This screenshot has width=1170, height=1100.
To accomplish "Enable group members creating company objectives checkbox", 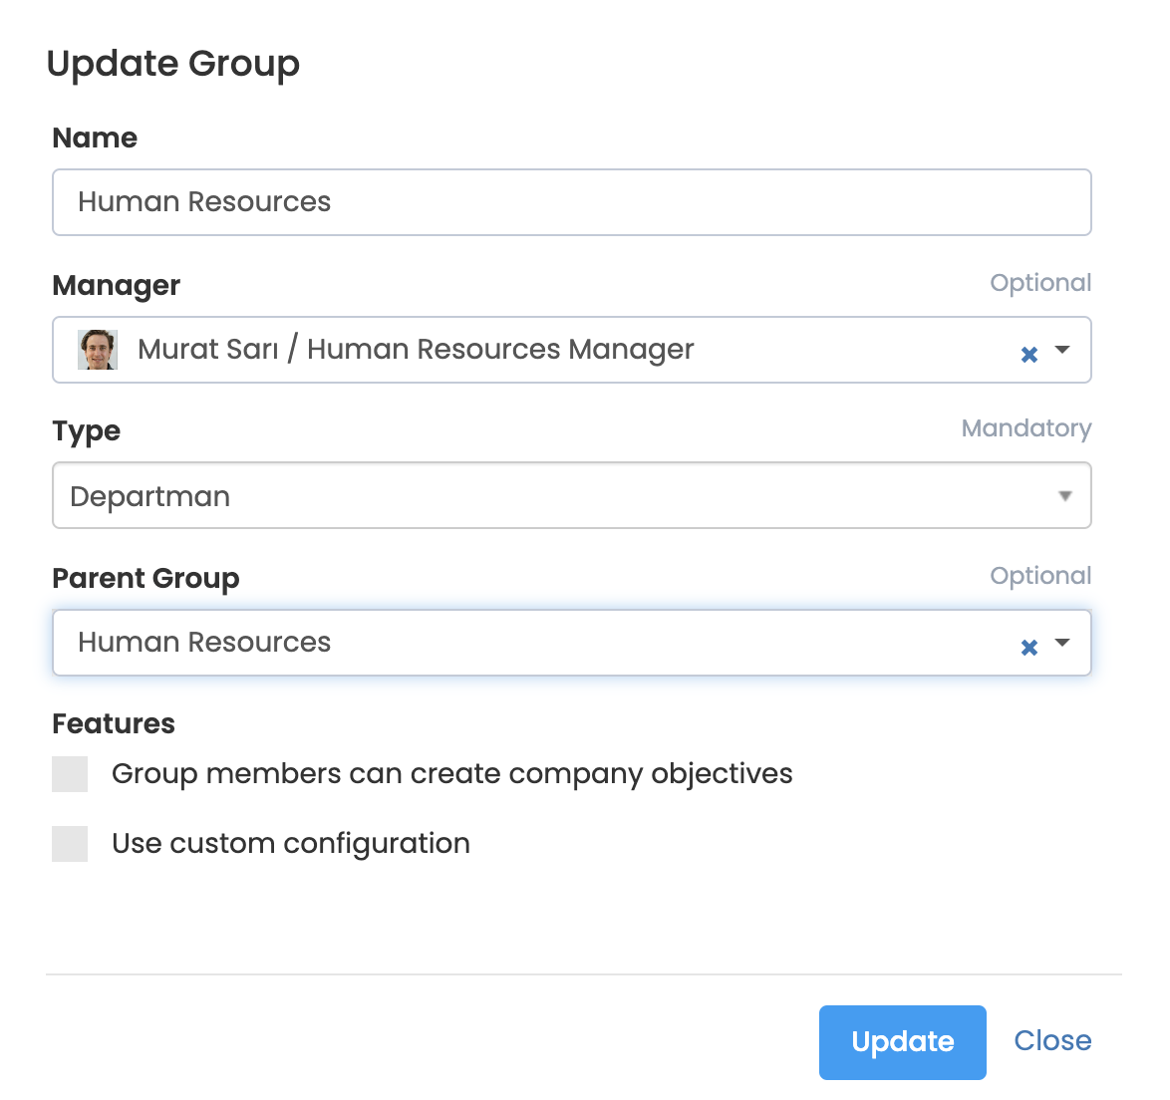I will pos(70,774).
